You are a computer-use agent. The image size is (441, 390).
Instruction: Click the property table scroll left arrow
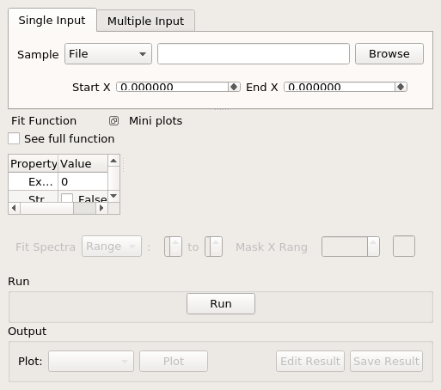(x=14, y=208)
